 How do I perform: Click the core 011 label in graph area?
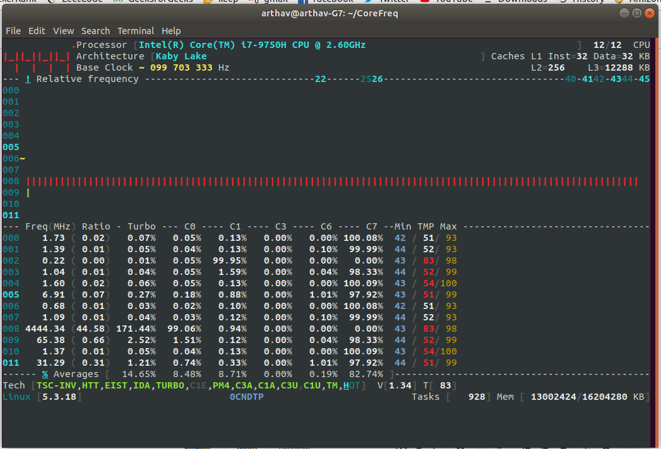click(x=11, y=215)
